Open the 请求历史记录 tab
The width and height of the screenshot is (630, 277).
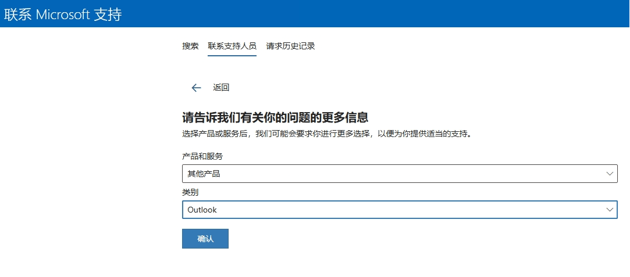tap(290, 46)
